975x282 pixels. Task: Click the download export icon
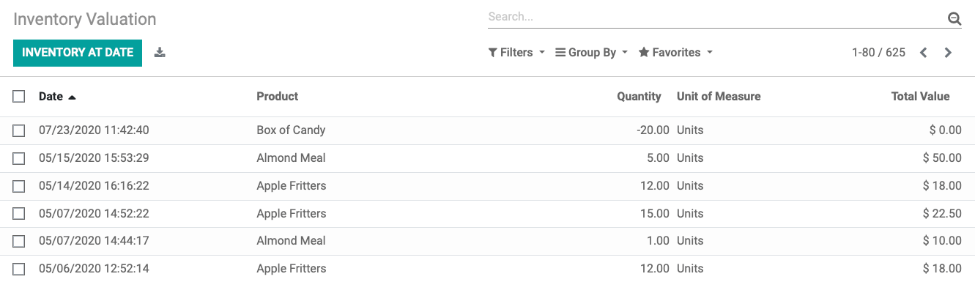[160, 53]
